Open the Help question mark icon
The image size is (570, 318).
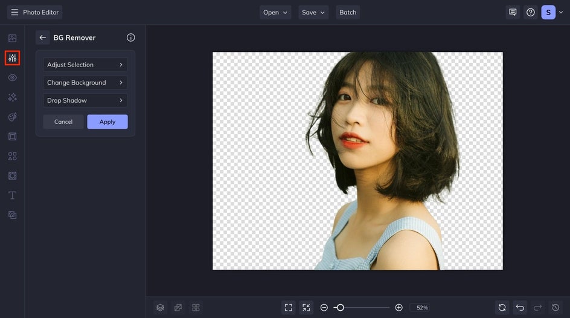tap(530, 12)
